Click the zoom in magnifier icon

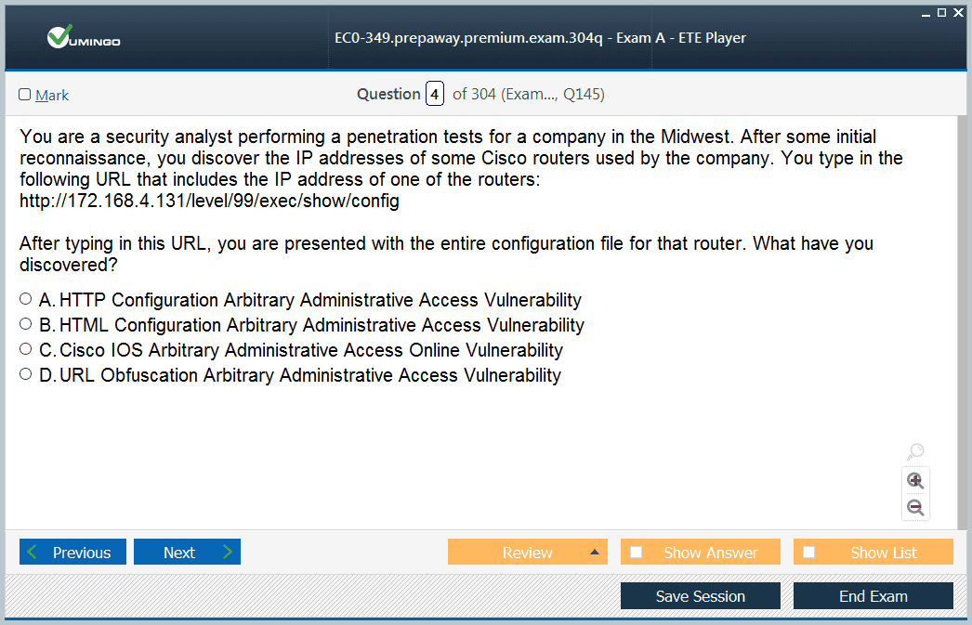point(915,480)
